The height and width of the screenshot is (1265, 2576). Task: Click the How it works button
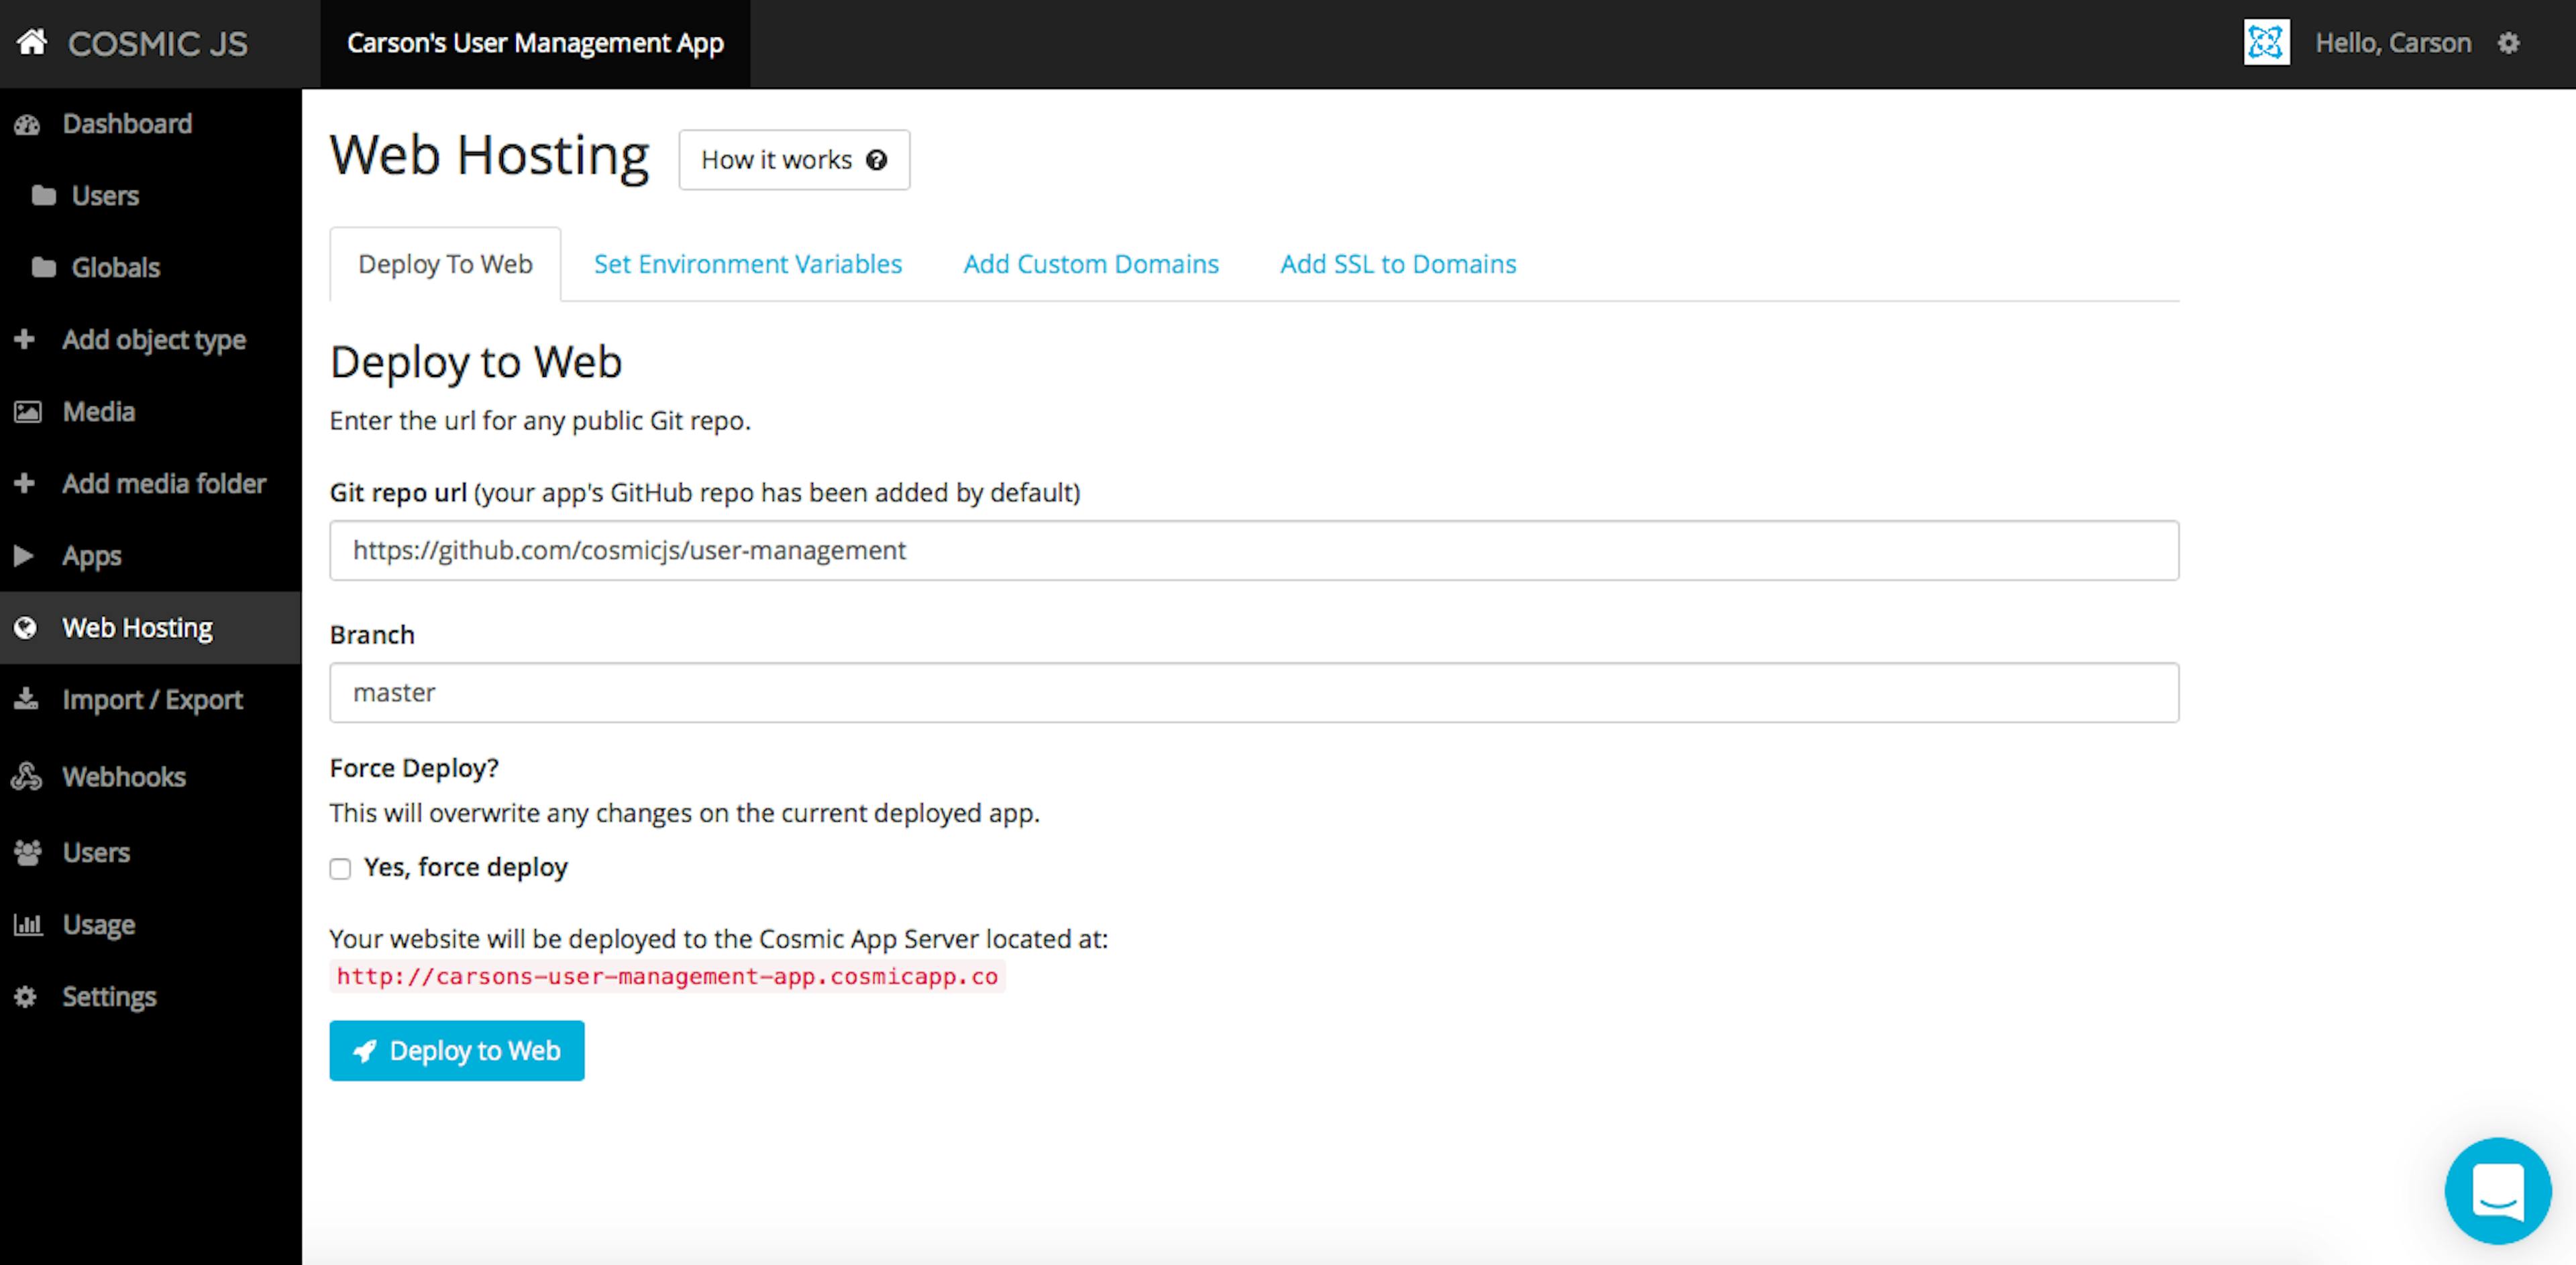coord(794,160)
